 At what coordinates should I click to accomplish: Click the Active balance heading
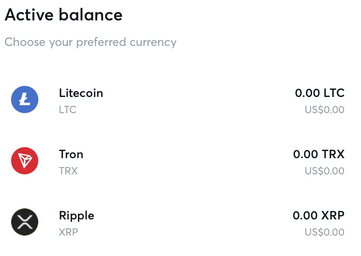63,15
